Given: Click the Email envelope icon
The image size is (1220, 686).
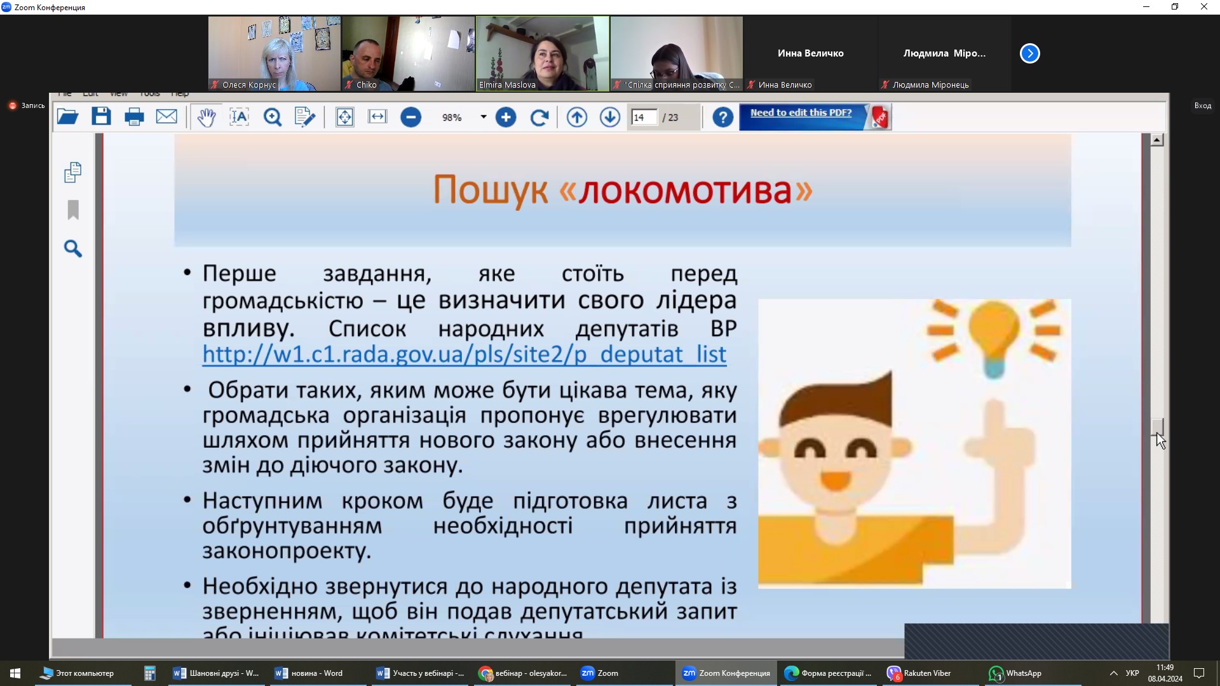Looking at the screenshot, I should (x=166, y=117).
